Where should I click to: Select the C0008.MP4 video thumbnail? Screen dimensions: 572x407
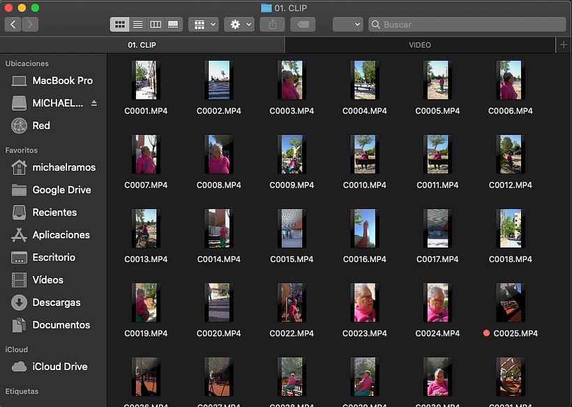(219, 154)
